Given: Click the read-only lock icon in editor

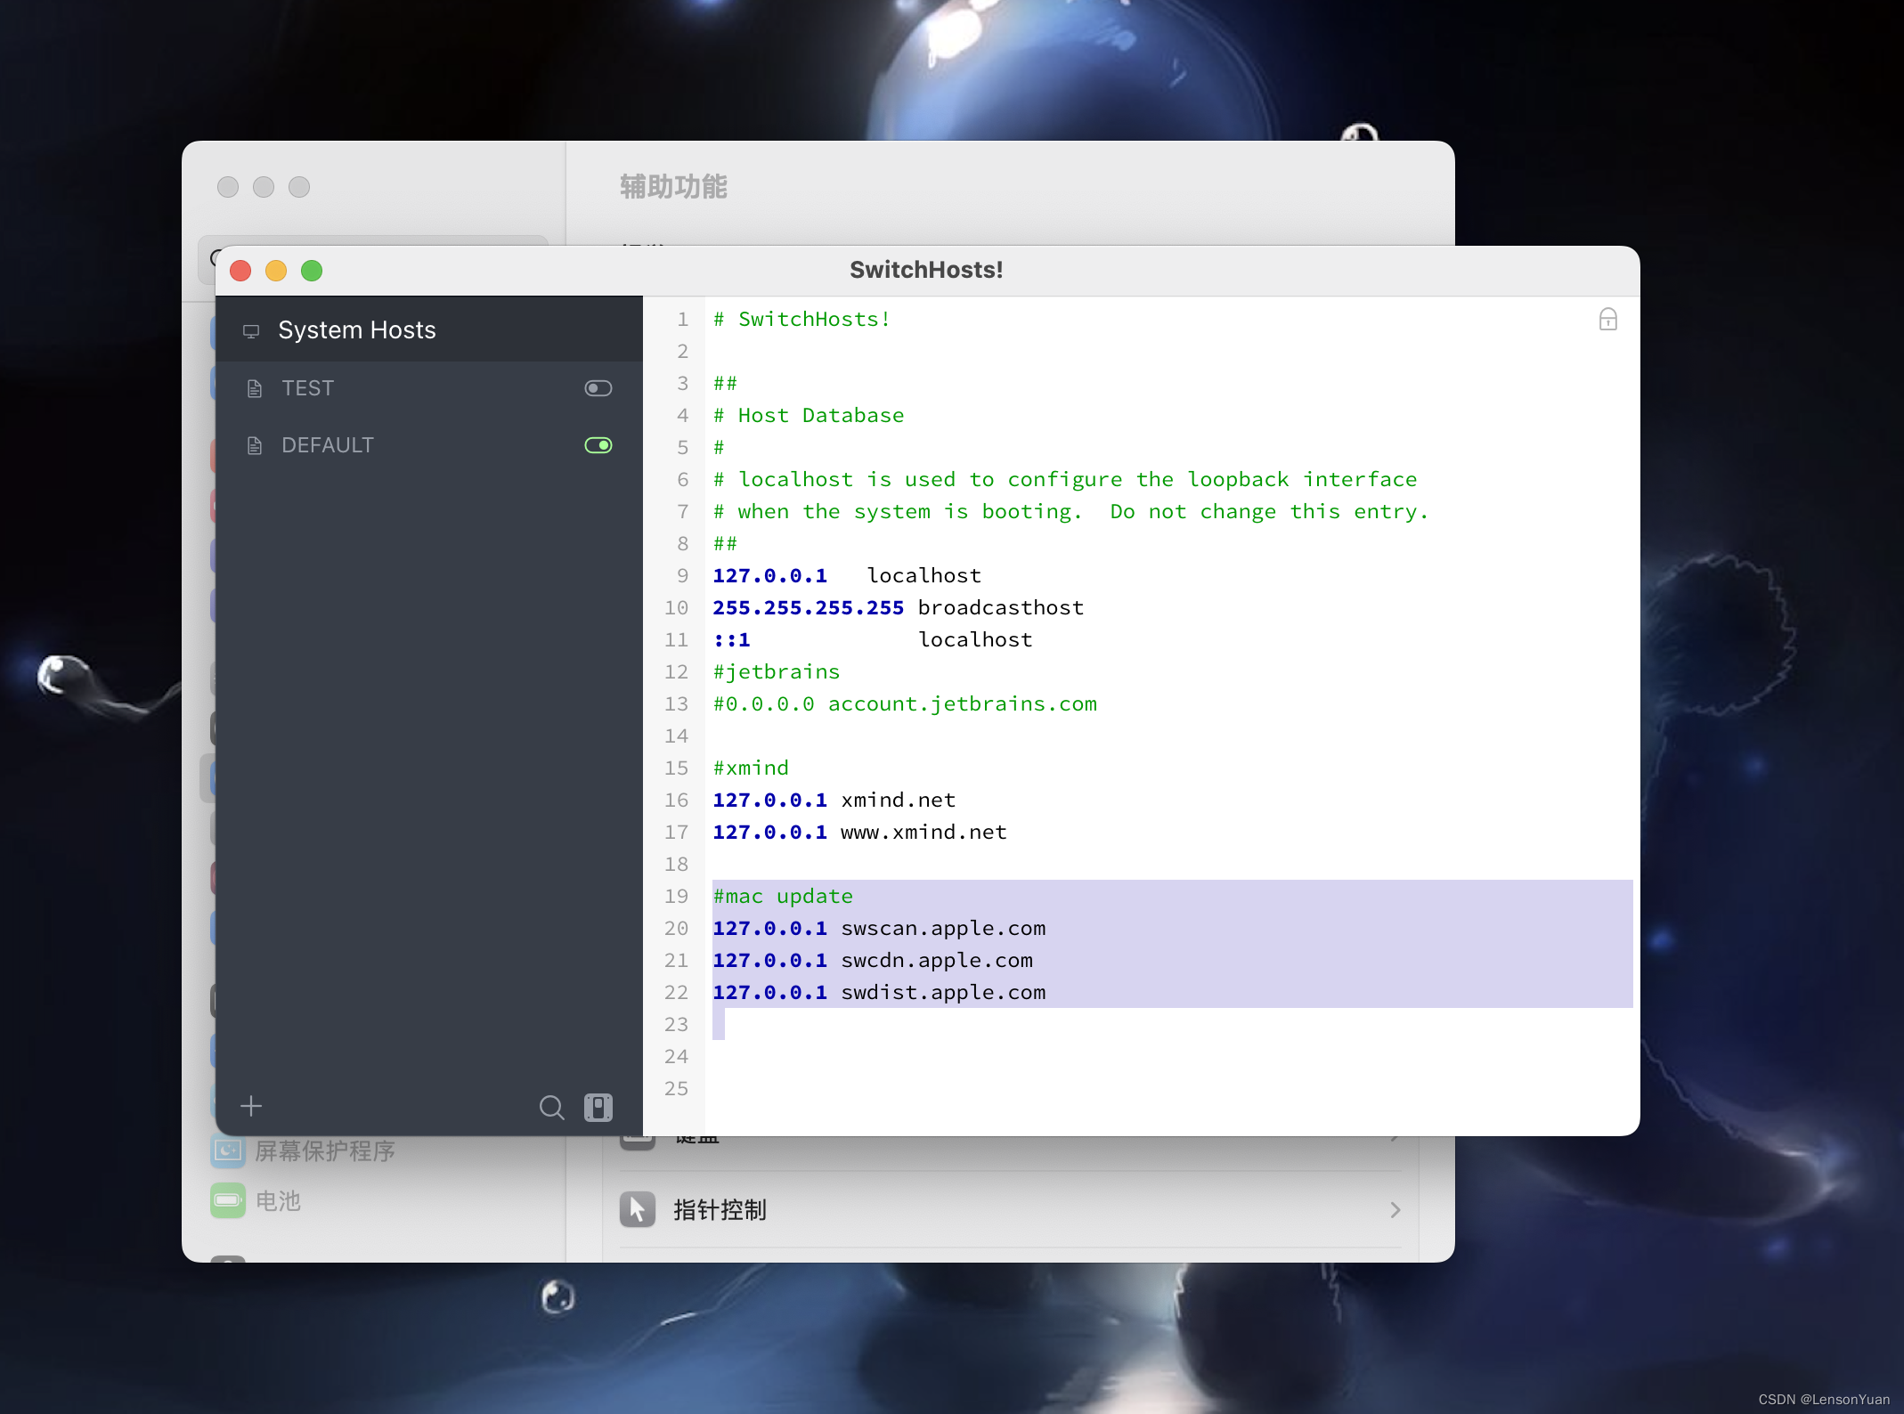Looking at the screenshot, I should point(1607,320).
